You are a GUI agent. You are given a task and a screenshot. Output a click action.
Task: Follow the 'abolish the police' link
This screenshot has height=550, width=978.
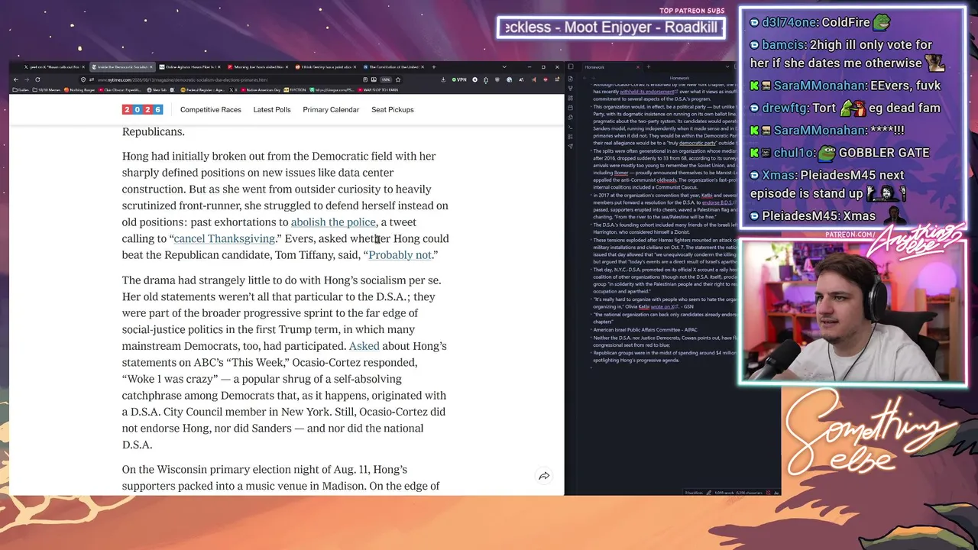333,222
